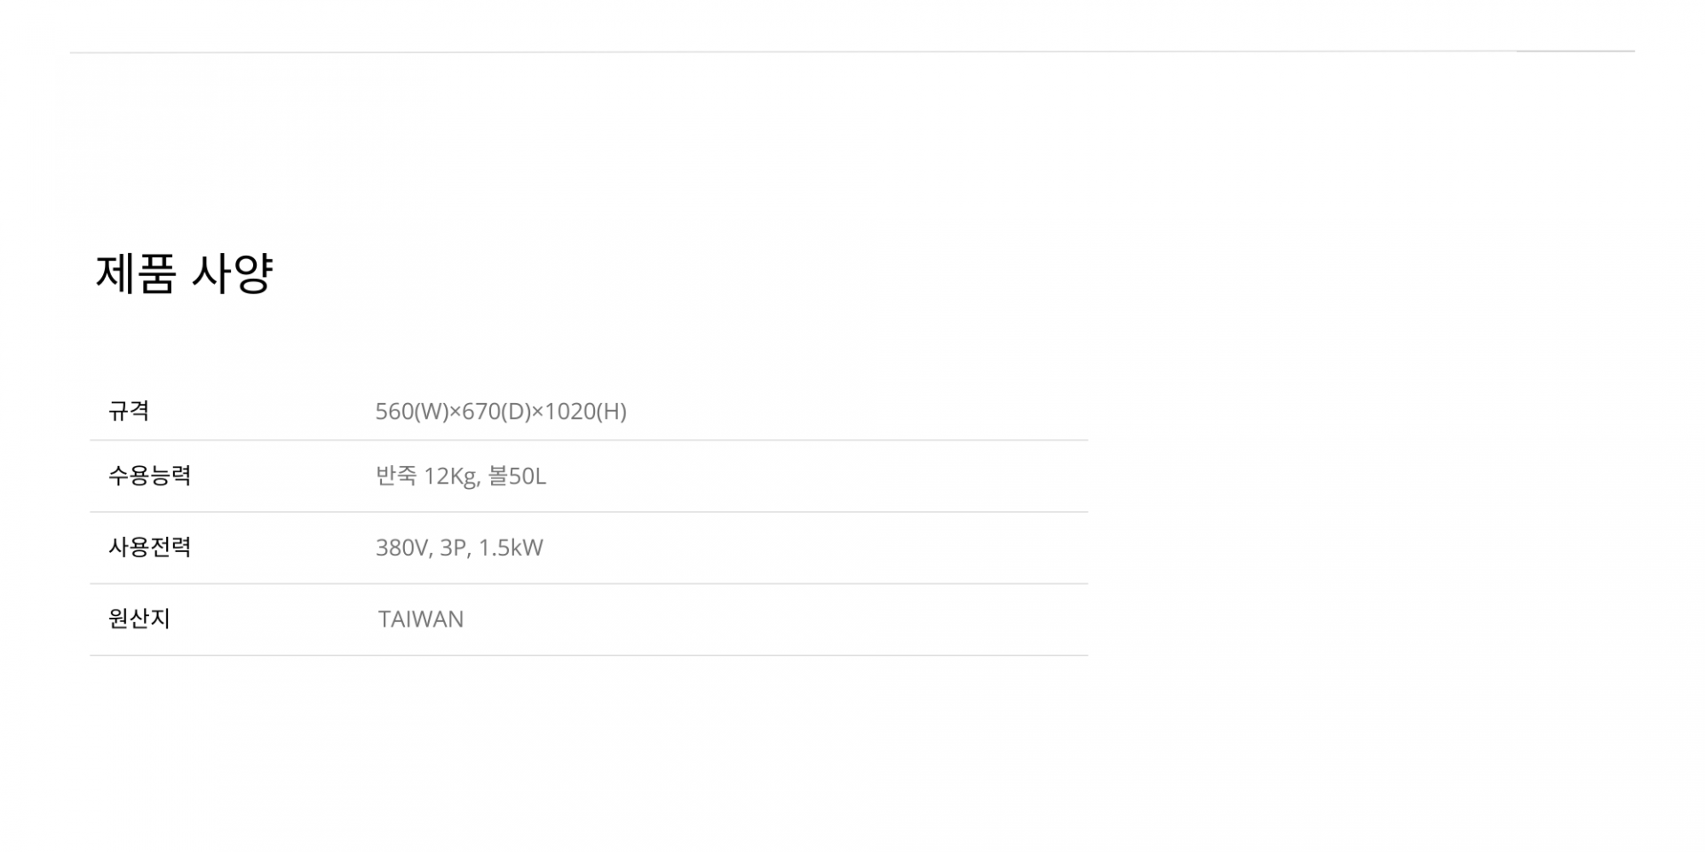Image resolution: width=1705 pixels, height=852 pixels.
Task: Click the horizontal divider at page top
Action: pos(852,51)
